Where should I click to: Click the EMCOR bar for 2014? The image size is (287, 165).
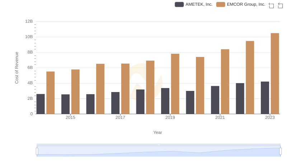pos(51,93)
